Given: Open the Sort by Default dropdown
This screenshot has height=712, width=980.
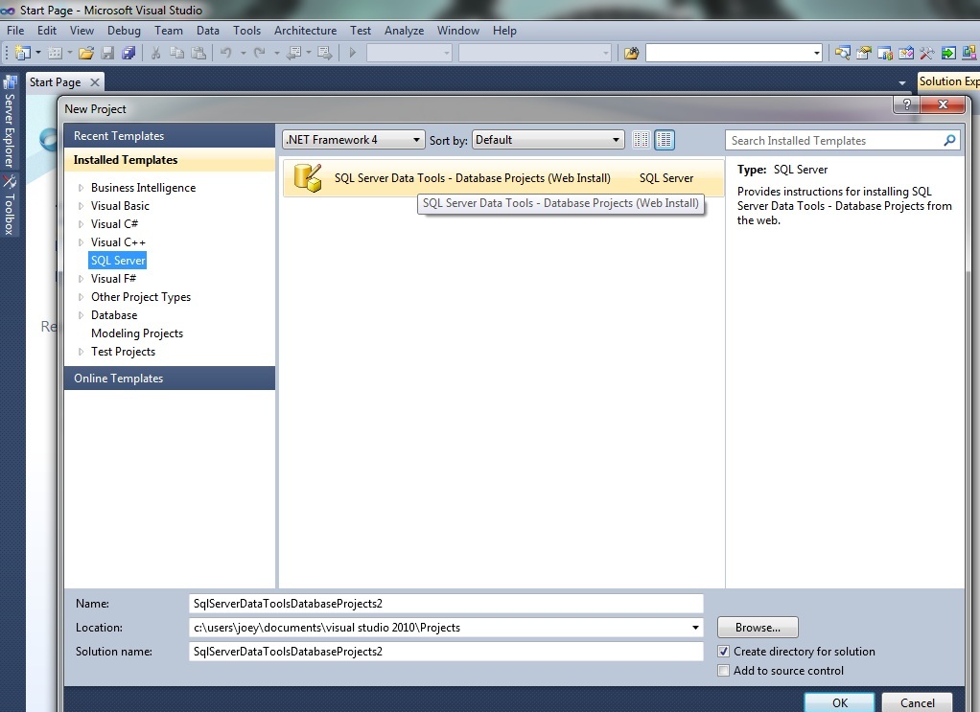Looking at the screenshot, I should coord(548,140).
